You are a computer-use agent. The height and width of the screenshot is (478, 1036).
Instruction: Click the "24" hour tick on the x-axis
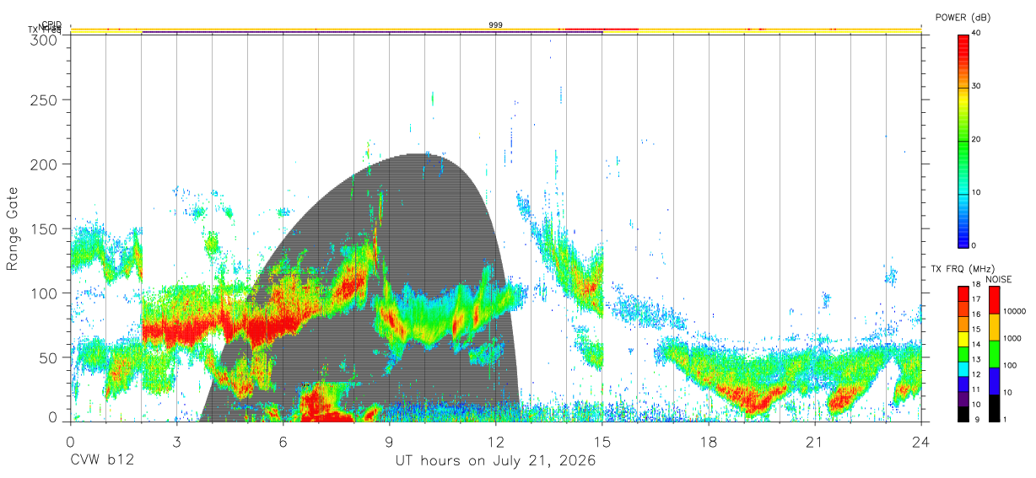[920, 442]
